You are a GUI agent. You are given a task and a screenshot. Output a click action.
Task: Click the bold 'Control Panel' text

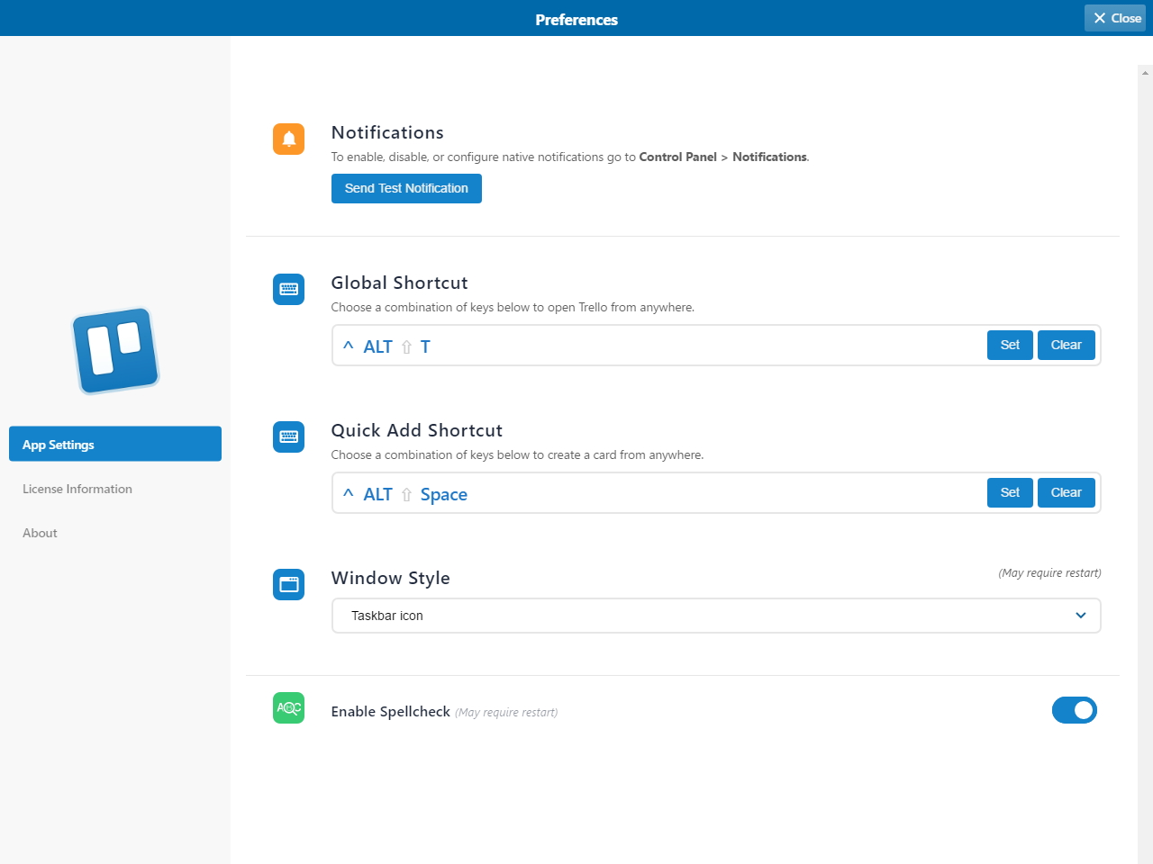point(677,157)
